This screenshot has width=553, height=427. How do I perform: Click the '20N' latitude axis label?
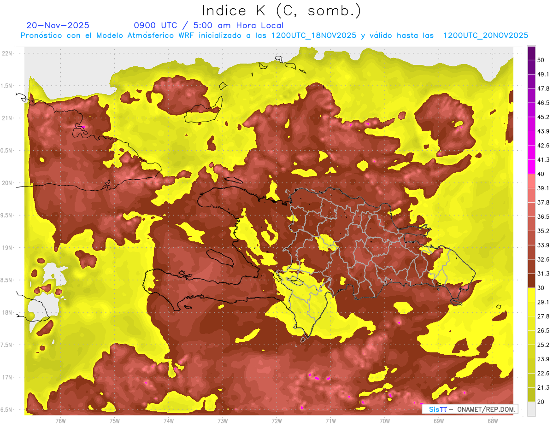tap(8, 183)
